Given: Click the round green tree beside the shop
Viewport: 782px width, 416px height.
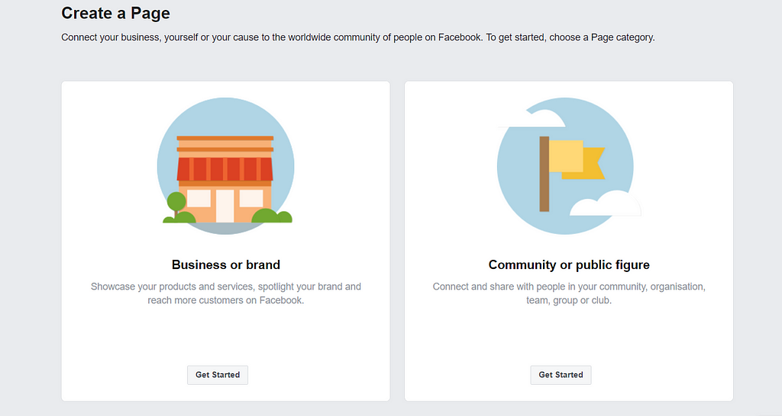Looking at the screenshot, I should pos(176,202).
